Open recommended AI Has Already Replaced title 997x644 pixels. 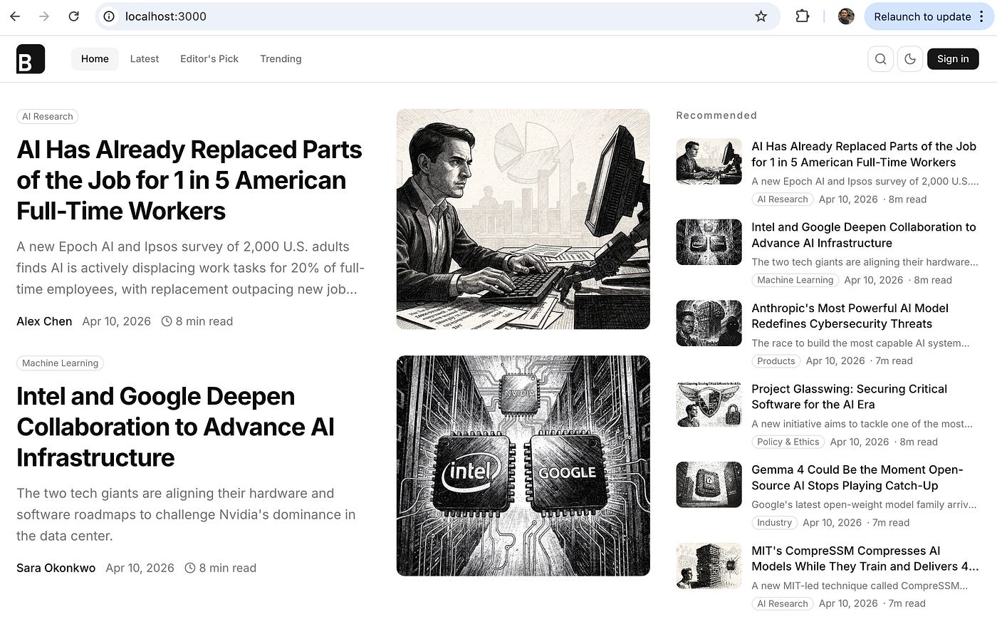pyautogui.click(x=864, y=154)
